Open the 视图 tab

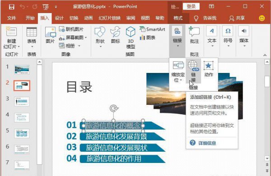click(x=145, y=18)
